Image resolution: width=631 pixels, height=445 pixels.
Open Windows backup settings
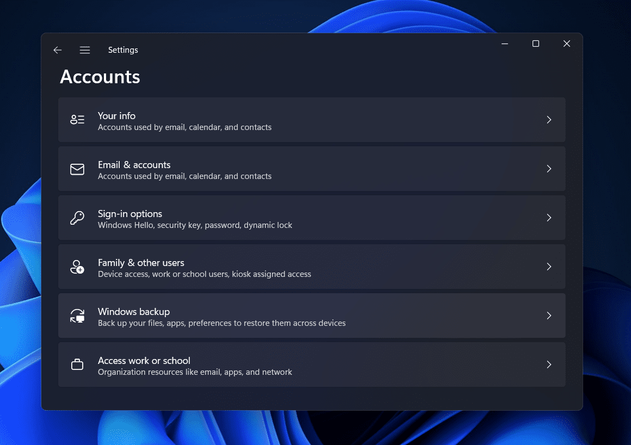click(x=312, y=316)
